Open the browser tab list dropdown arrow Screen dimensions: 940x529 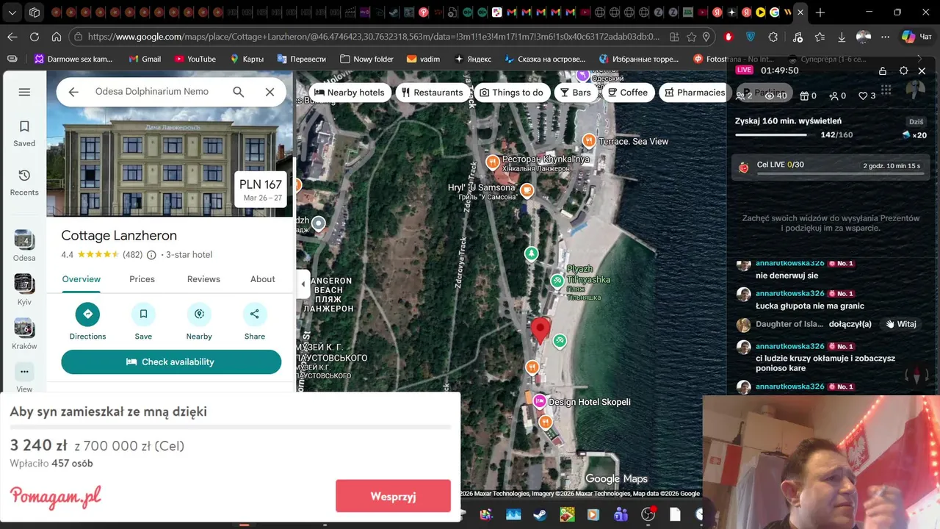(x=12, y=12)
